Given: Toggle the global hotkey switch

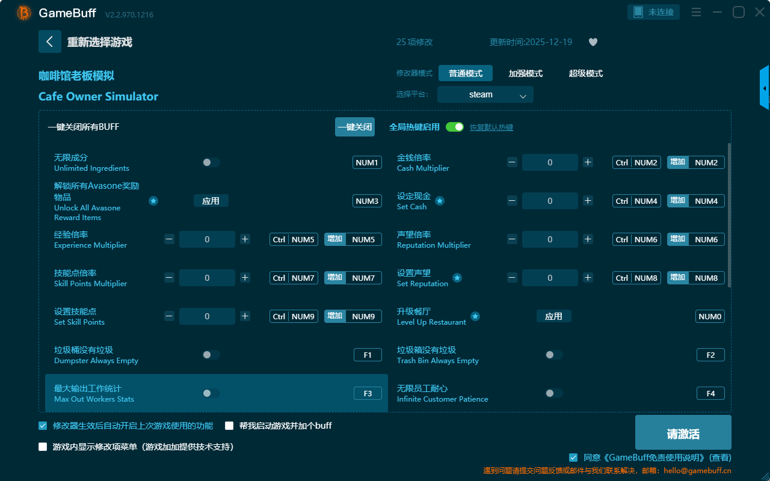Looking at the screenshot, I should coord(455,127).
